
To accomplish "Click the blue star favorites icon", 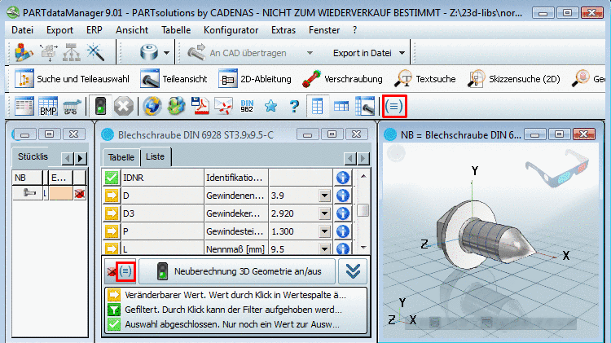I will [x=270, y=106].
